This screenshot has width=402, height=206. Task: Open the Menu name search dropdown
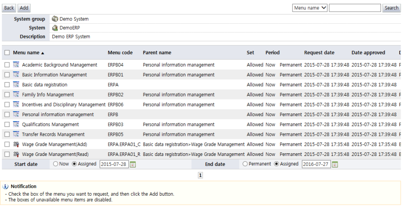[310, 8]
